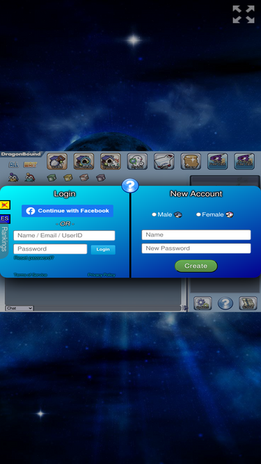Click the Free Cash icon beside coin stack
Viewport: 261px width, 464px height.
217,161
